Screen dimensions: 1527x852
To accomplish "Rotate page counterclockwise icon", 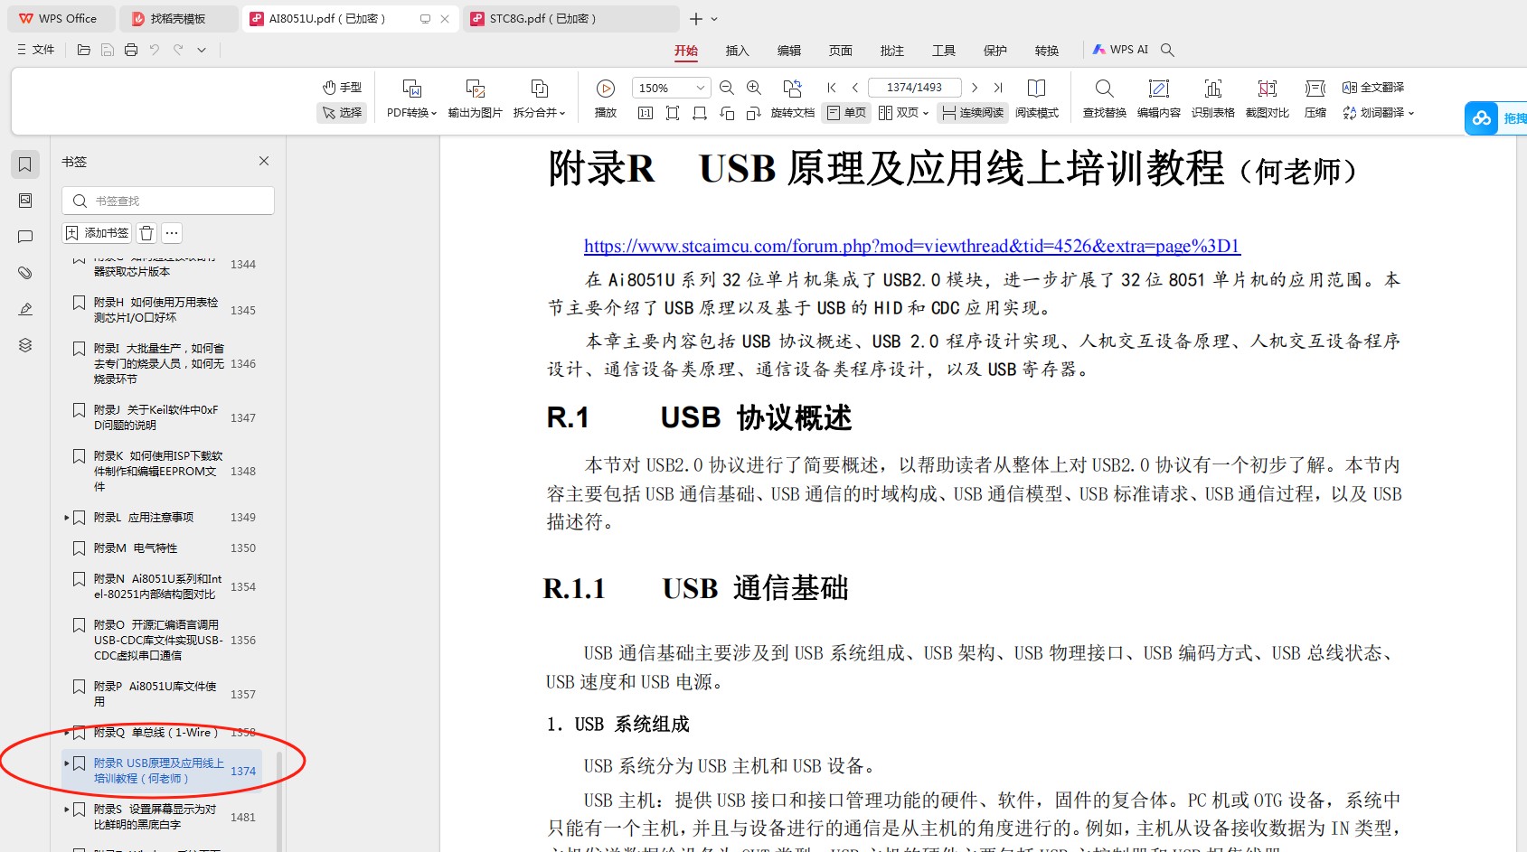I will coord(727,113).
